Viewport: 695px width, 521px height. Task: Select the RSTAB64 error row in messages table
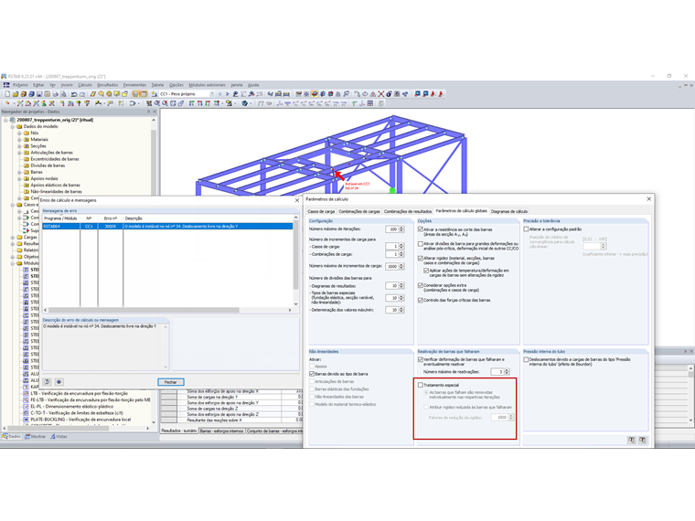[167, 226]
